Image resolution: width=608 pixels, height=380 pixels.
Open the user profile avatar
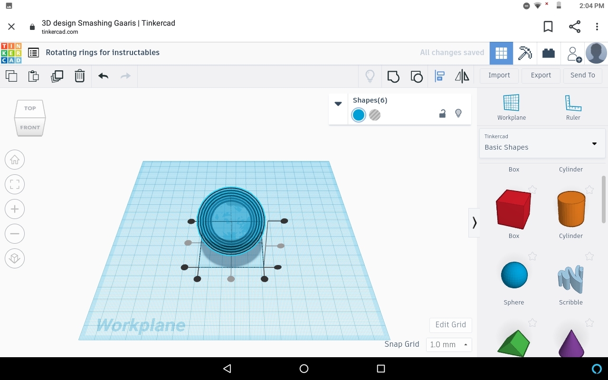(x=596, y=53)
